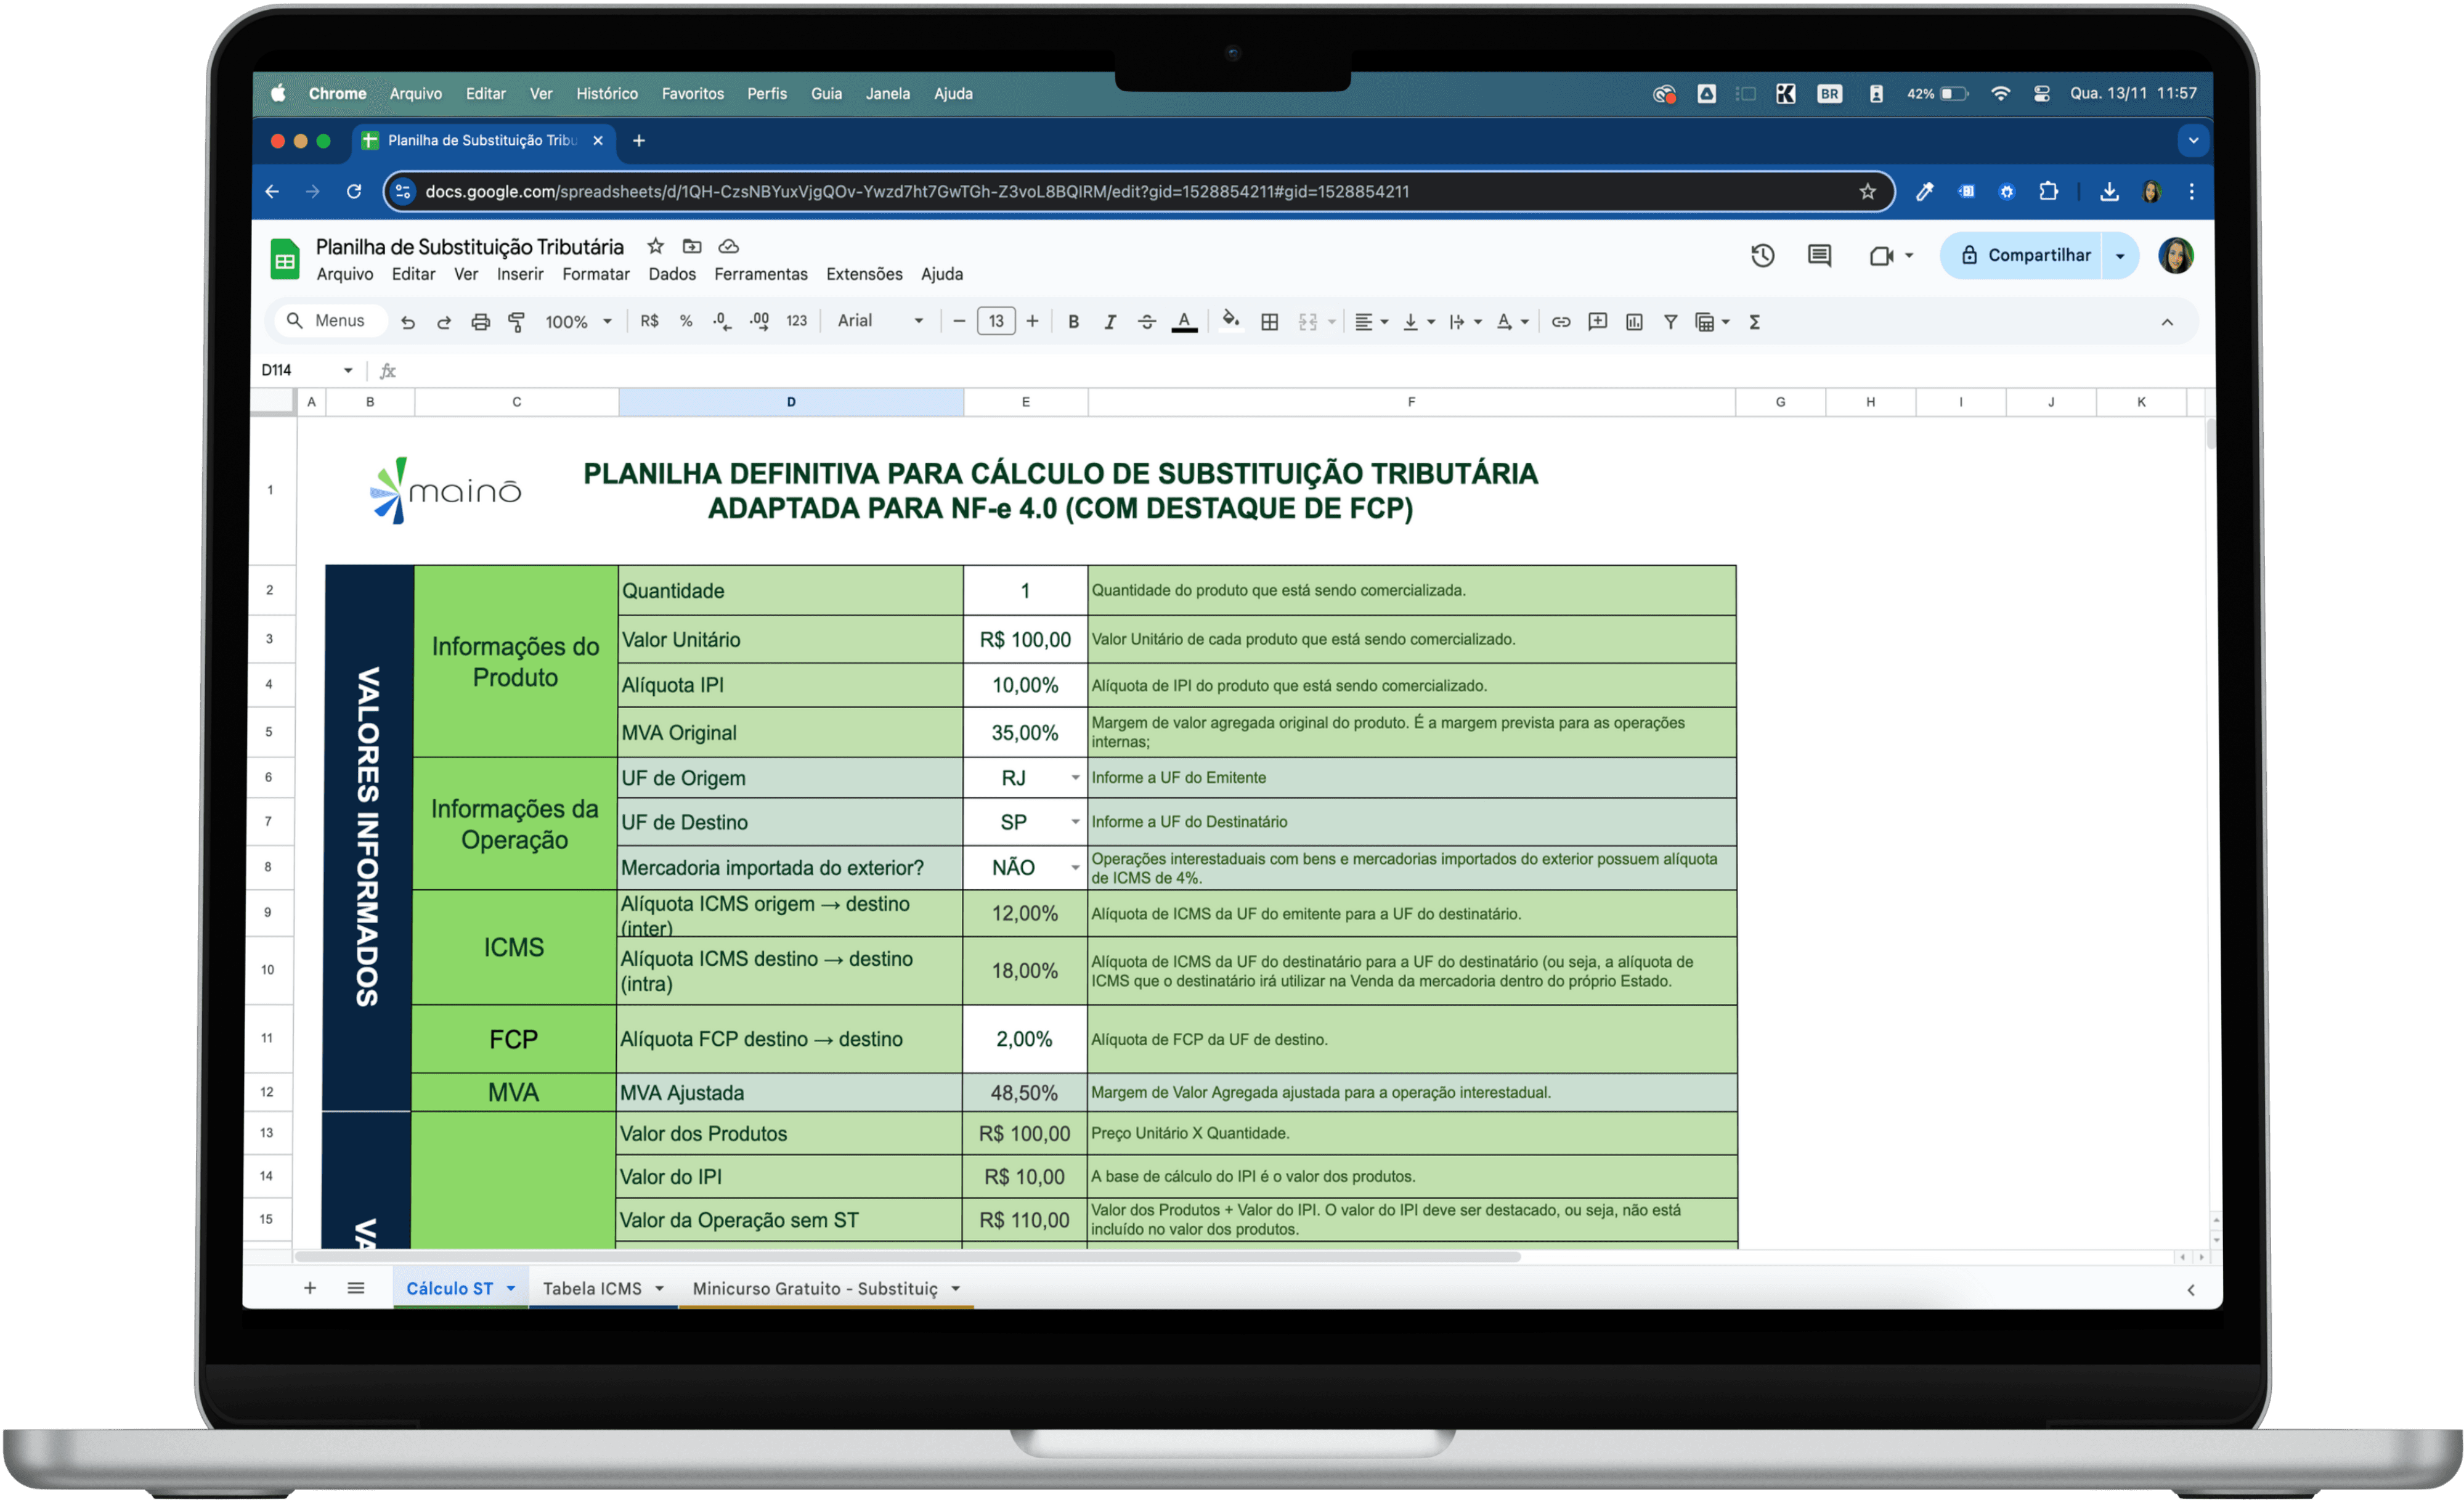Open Chrome three-dot menu
2464x1500 pixels.
point(2192,191)
